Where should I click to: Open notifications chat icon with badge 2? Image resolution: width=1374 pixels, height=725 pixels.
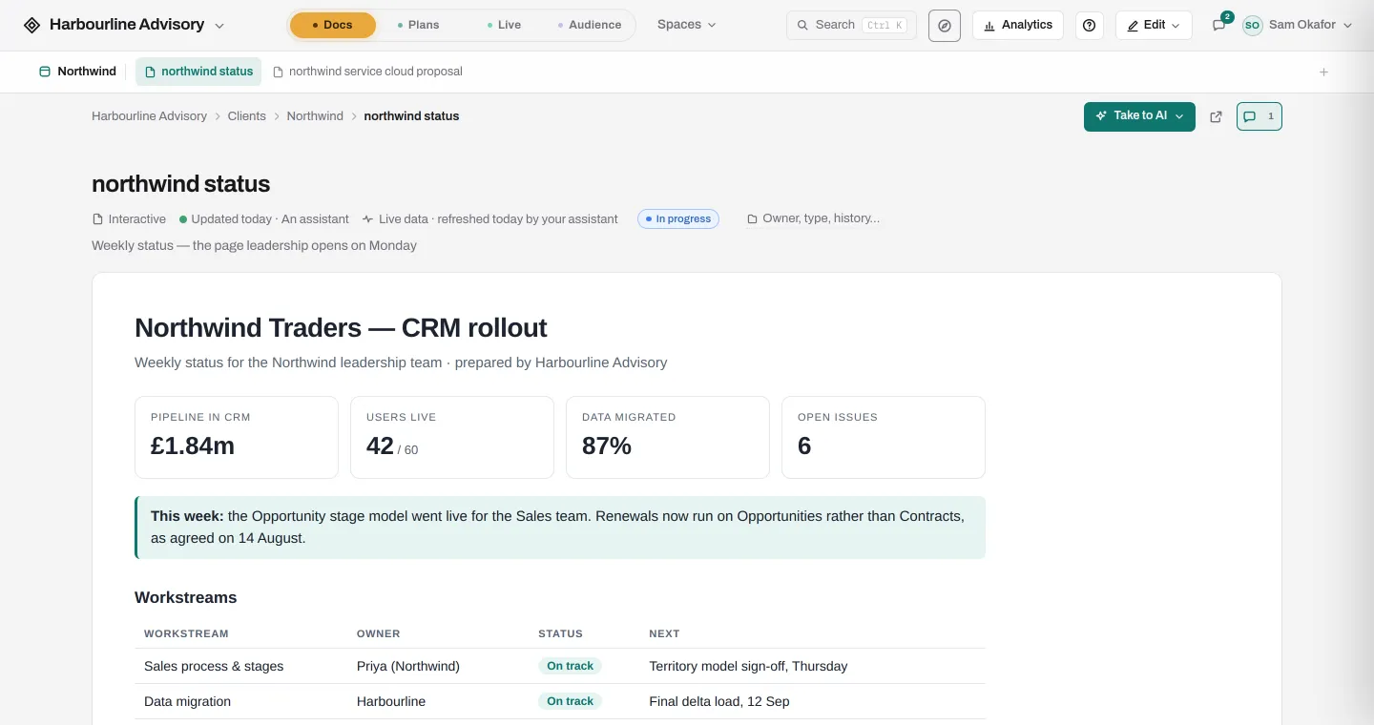tap(1219, 25)
